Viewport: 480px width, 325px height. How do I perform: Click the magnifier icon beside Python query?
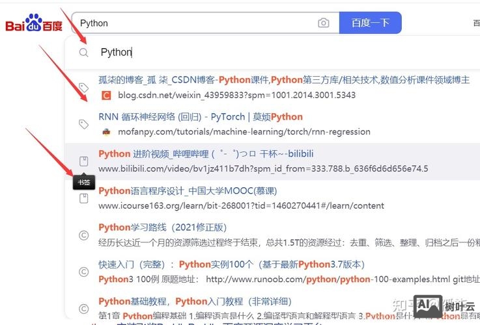(x=83, y=53)
